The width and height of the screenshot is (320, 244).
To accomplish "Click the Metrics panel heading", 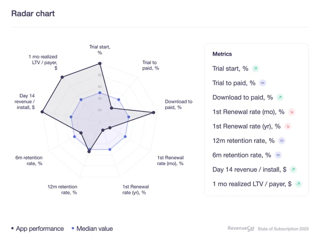I will pos(222,54).
